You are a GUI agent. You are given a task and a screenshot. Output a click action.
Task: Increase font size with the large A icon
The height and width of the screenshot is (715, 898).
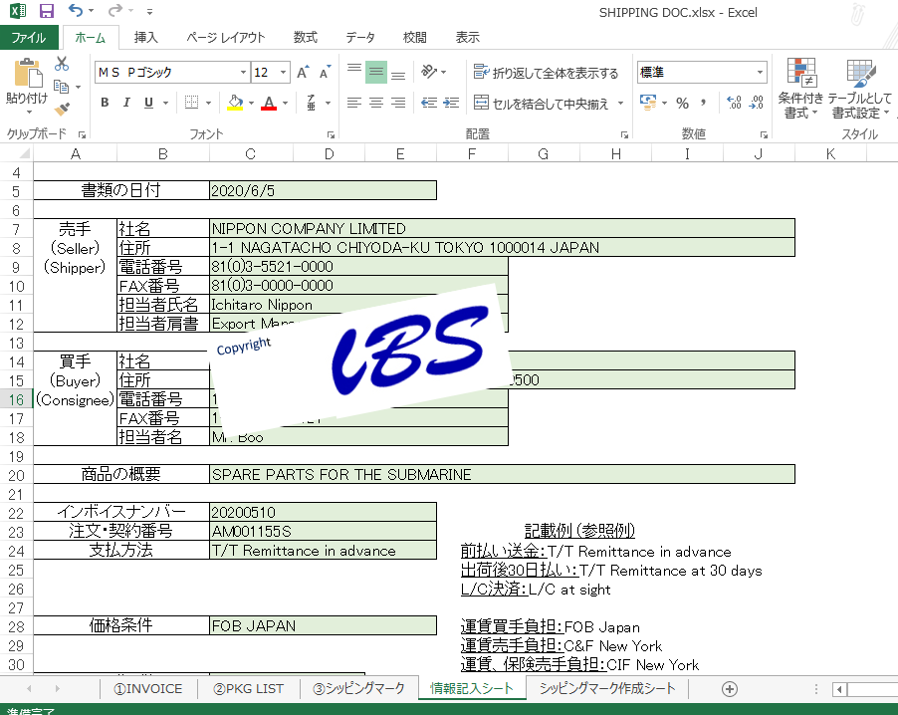click(303, 72)
